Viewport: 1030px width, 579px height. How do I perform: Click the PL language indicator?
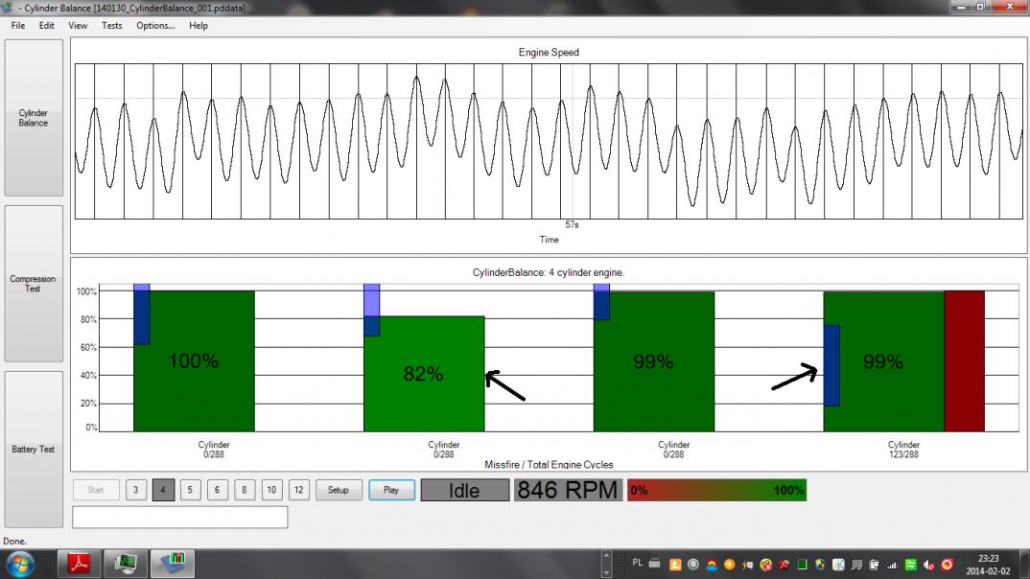click(x=637, y=563)
